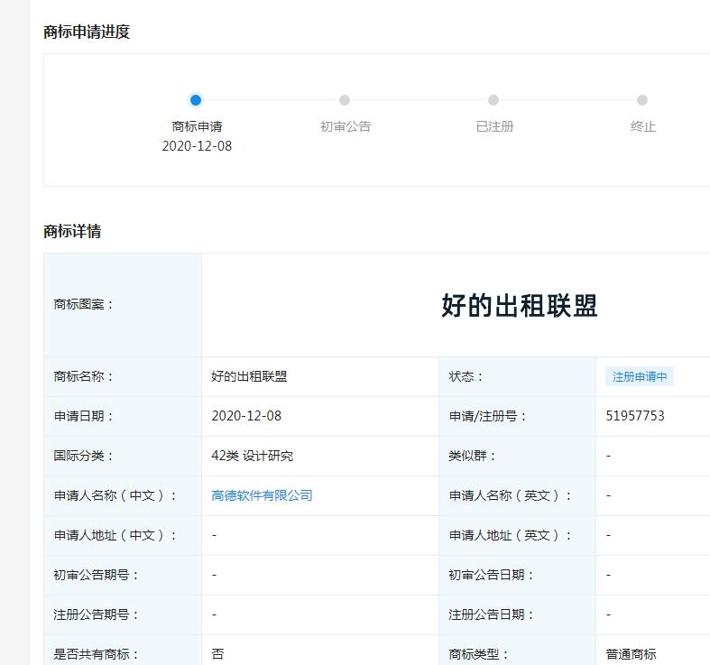This screenshot has width=710, height=665.
Task: Select the 注册公告期号 label
Action: point(96,614)
